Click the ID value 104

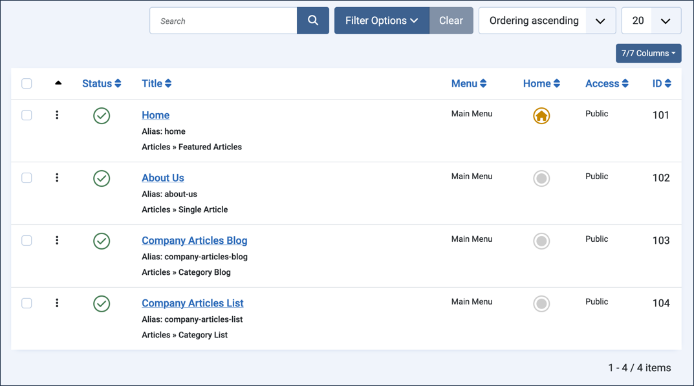click(661, 303)
